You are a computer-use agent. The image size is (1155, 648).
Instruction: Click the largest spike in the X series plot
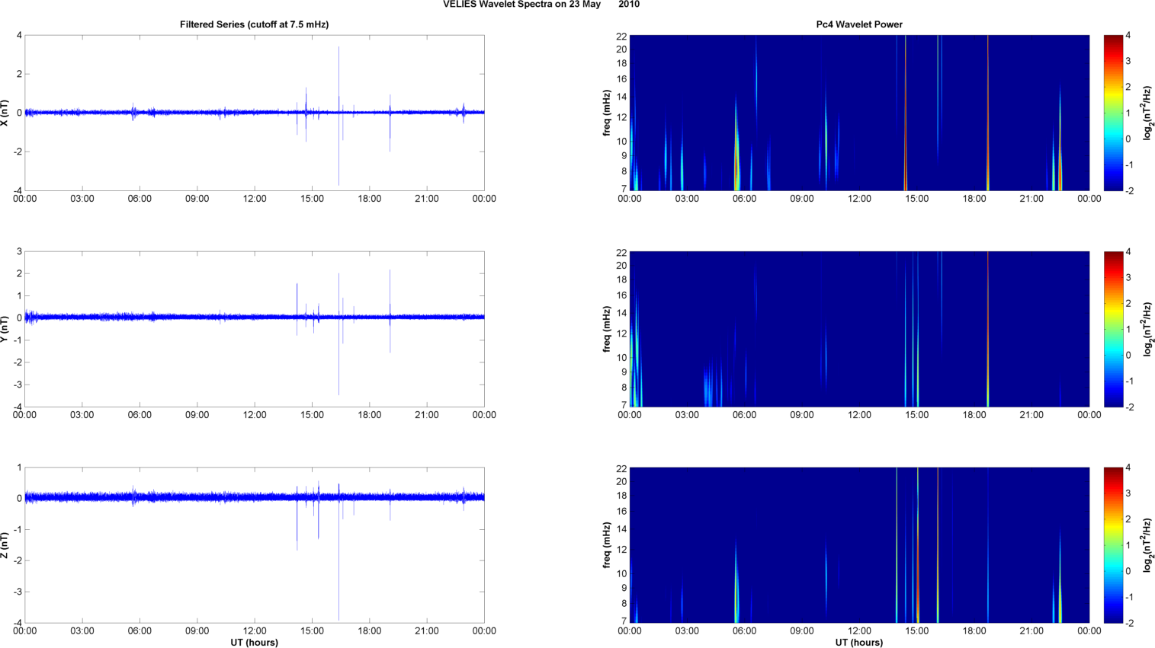point(338,76)
